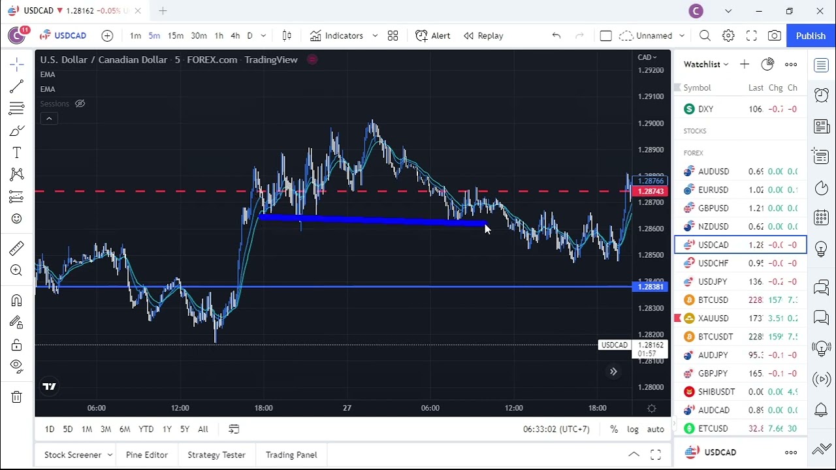Screen dimensions: 836x470
Task: Open watchlist more options dots
Action: click(x=791, y=64)
